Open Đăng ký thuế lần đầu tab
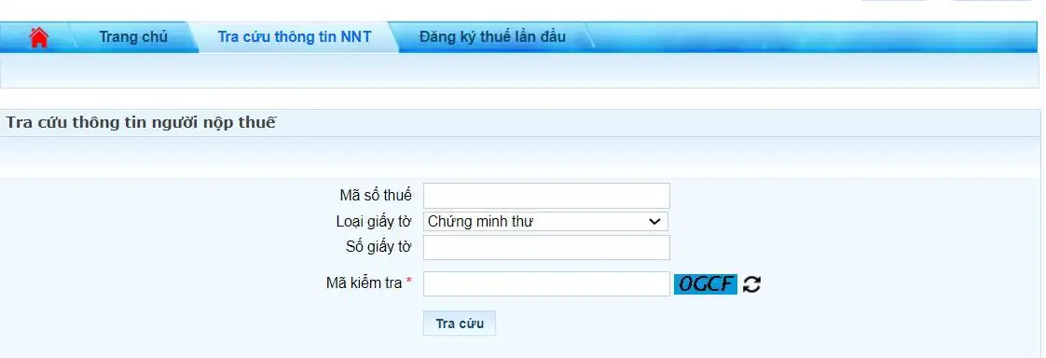The width and height of the screenshot is (1046, 358). [x=492, y=37]
